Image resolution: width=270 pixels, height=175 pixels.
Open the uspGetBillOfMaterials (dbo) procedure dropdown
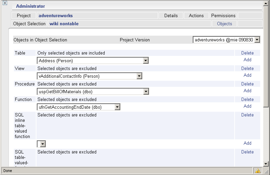(93, 92)
